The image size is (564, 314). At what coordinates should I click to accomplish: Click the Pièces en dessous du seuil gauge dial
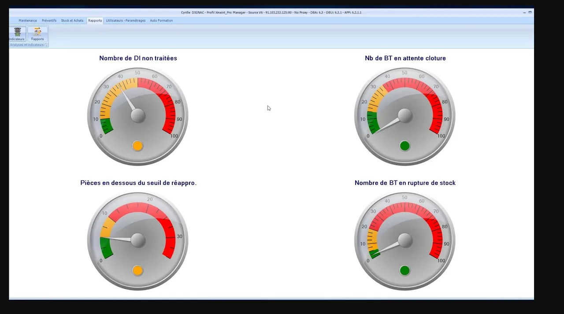(137, 241)
